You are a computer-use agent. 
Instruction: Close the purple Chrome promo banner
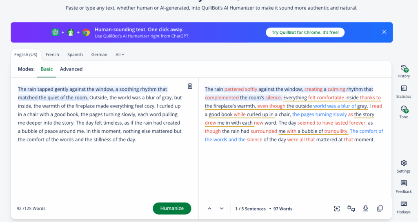click(384, 32)
